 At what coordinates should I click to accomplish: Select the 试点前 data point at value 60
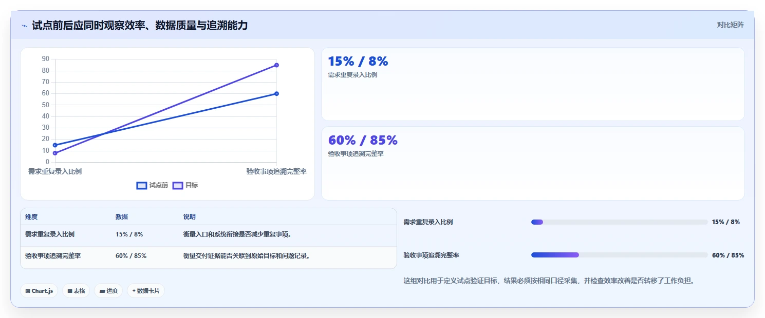(x=276, y=93)
